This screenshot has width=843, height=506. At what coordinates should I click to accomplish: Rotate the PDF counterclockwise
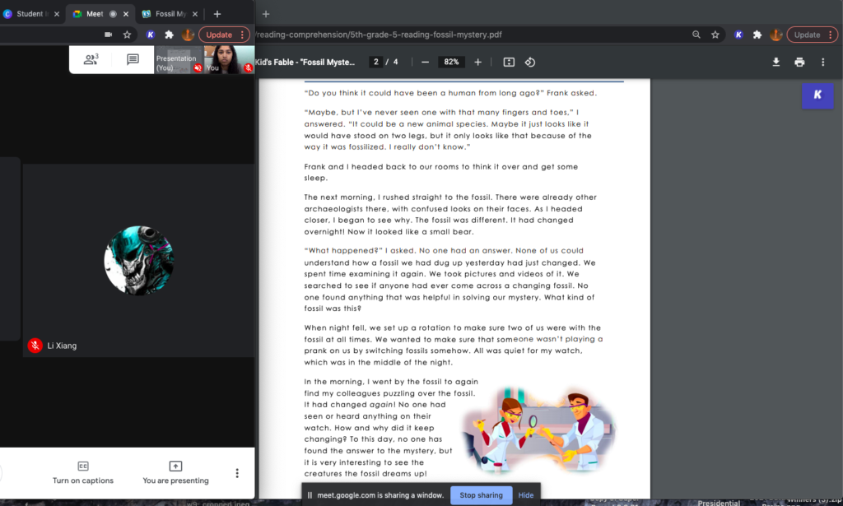pos(530,62)
